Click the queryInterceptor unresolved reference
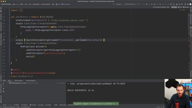Viewport: 192px width, 108px height. tap(54, 53)
